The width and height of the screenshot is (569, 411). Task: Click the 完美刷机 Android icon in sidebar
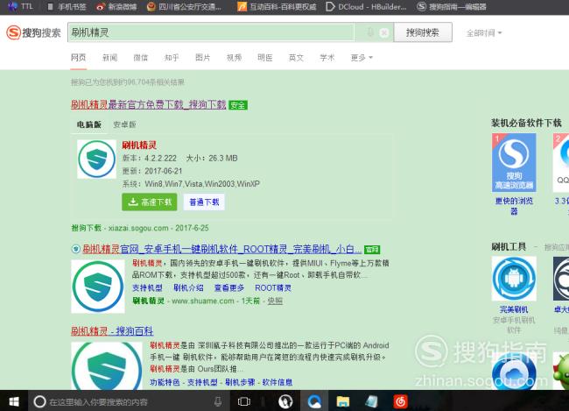514,279
